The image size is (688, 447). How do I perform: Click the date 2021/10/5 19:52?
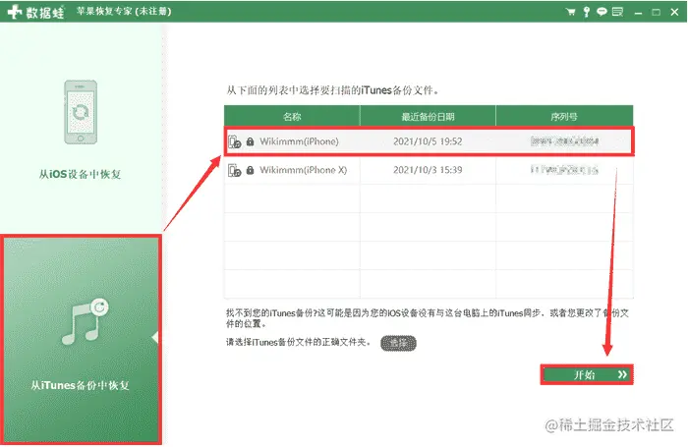pos(428,141)
